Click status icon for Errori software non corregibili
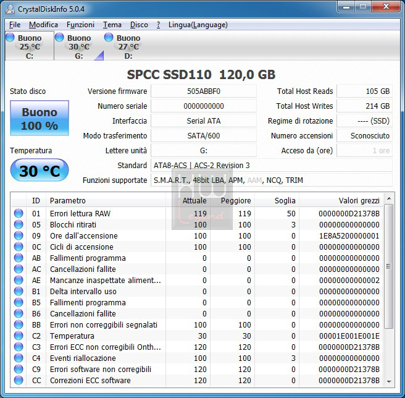405x398 pixels. pos(19,369)
